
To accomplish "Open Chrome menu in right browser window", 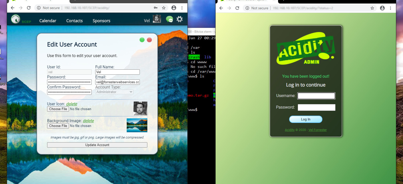I will click(x=390, y=8).
